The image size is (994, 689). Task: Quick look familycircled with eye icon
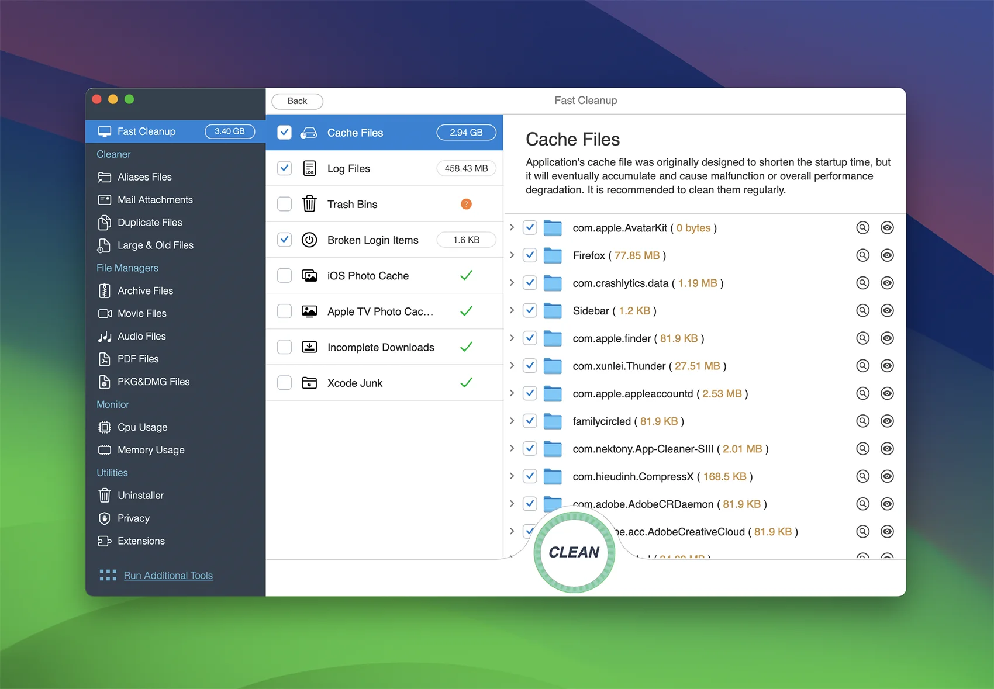coord(887,421)
